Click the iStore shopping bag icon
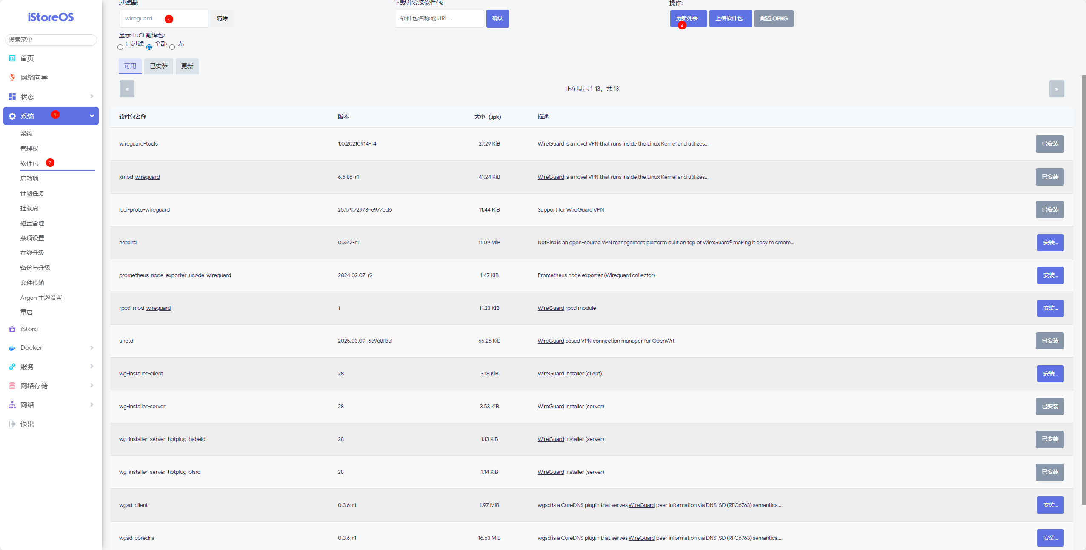This screenshot has height=550, width=1086. click(x=12, y=329)
